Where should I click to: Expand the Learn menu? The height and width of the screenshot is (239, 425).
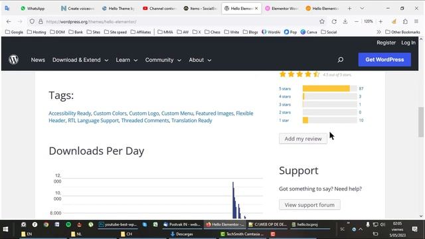pos(127,60)
